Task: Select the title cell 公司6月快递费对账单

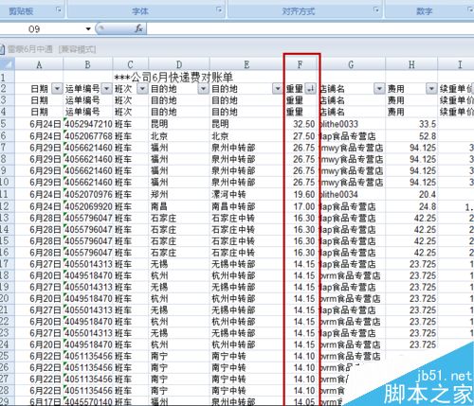Action: tap(173, 78)
